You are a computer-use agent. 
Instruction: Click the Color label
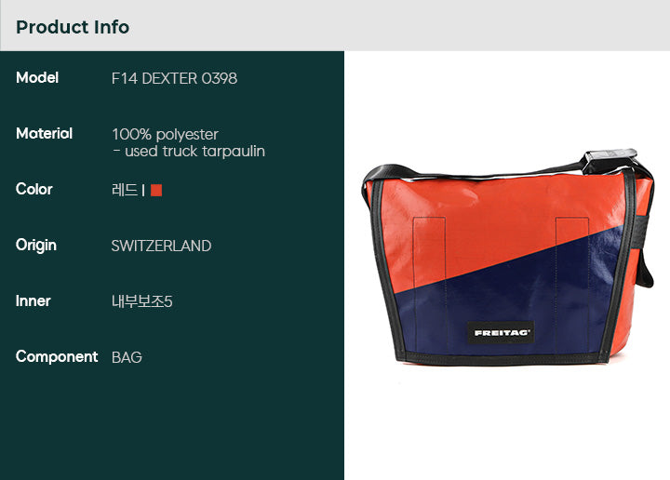pos(34,189)
